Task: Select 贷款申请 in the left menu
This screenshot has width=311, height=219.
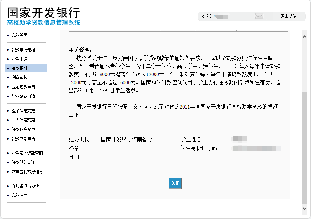Action: [19, 59]
